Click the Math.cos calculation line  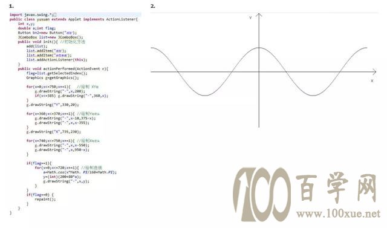pos(80,172)
